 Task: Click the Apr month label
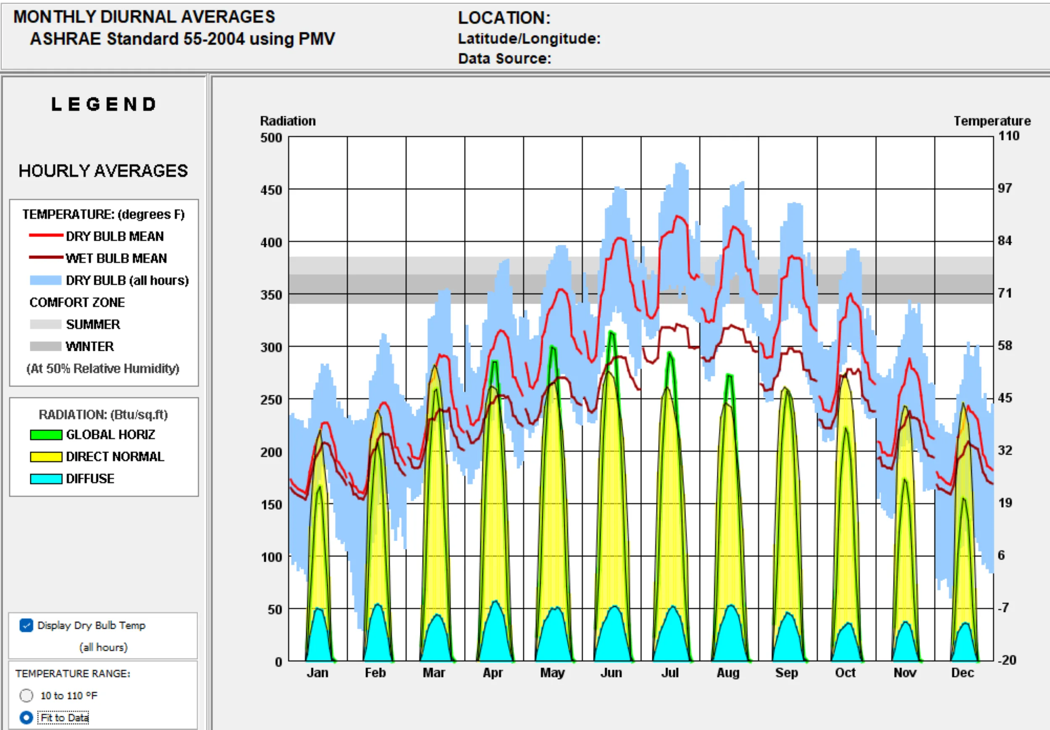(x=493, y=673)
